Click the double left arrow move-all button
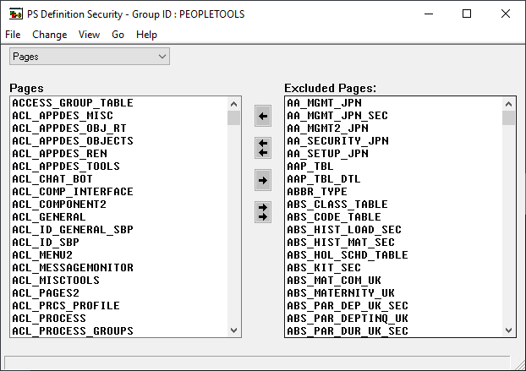 263,148
